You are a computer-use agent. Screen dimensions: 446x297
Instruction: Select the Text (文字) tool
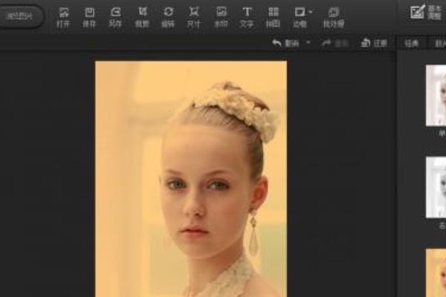[247, 16]
